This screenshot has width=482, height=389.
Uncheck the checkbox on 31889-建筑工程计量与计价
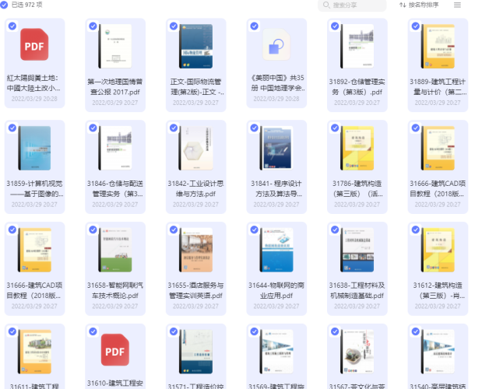416,26
